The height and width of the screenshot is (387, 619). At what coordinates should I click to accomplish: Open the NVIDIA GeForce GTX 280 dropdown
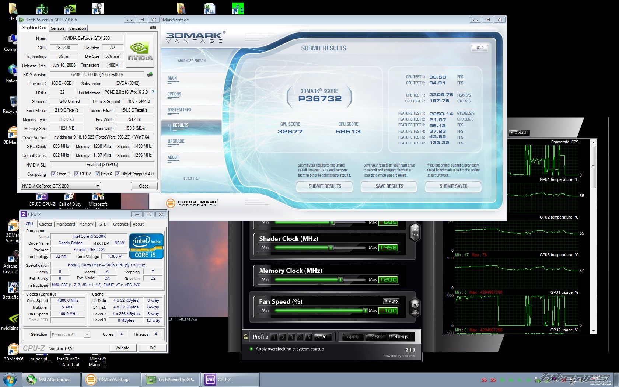(x=61, y=186)
